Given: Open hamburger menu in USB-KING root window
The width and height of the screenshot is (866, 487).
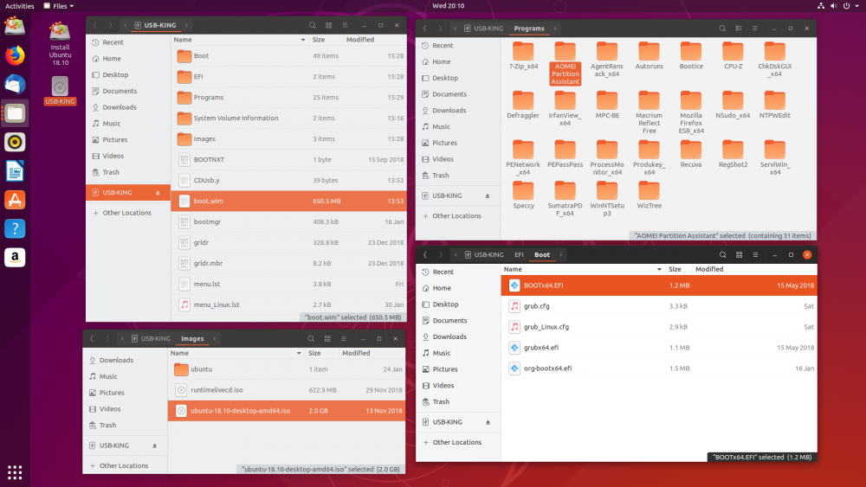Looking at the screenshot, I should pyautogui.click(x=346, y=25).
